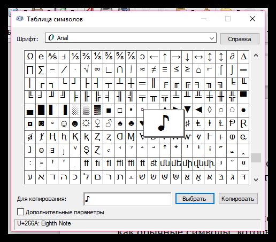Select the black club suit symbol

[x=131, y=123]
